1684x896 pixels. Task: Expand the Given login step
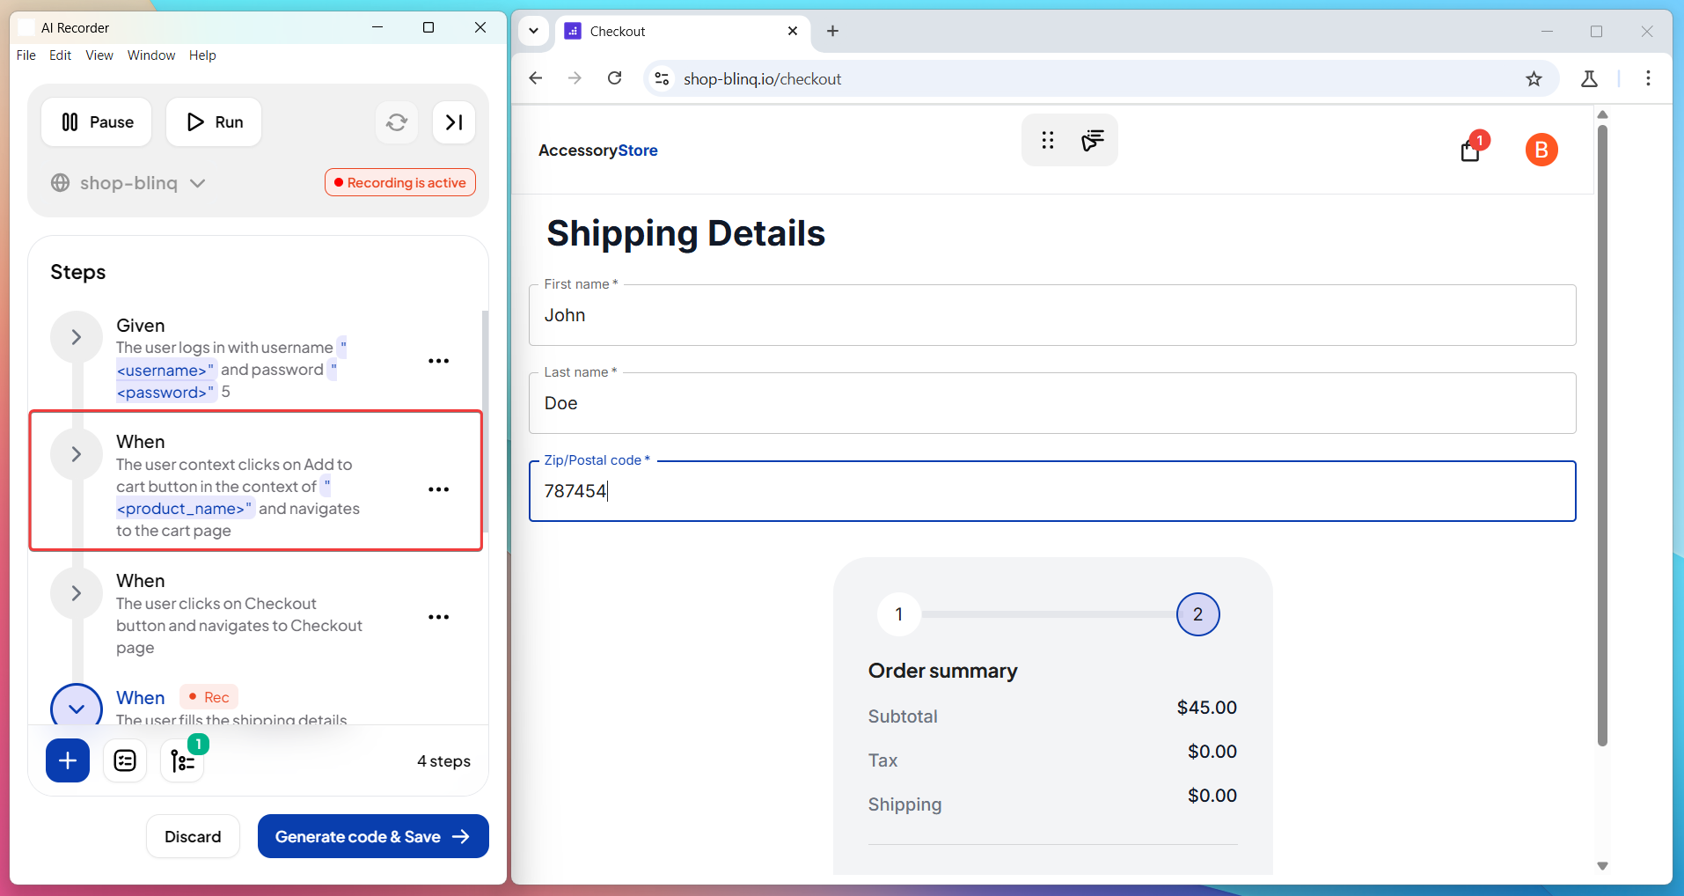77,337
